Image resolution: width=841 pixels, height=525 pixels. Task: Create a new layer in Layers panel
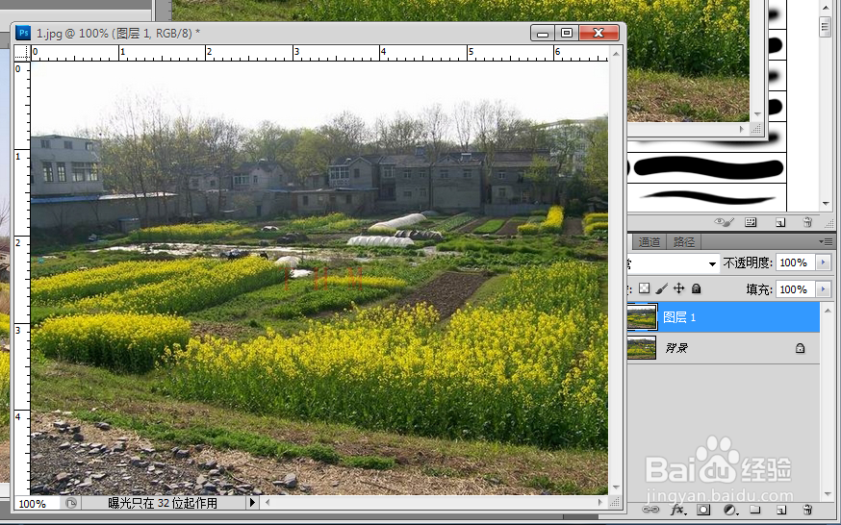point(781,510)
